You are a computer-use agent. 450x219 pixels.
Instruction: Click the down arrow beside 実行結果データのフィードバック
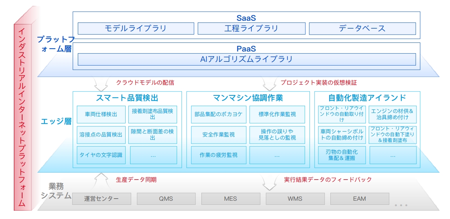pyautogui.click(x=269, y=182)
